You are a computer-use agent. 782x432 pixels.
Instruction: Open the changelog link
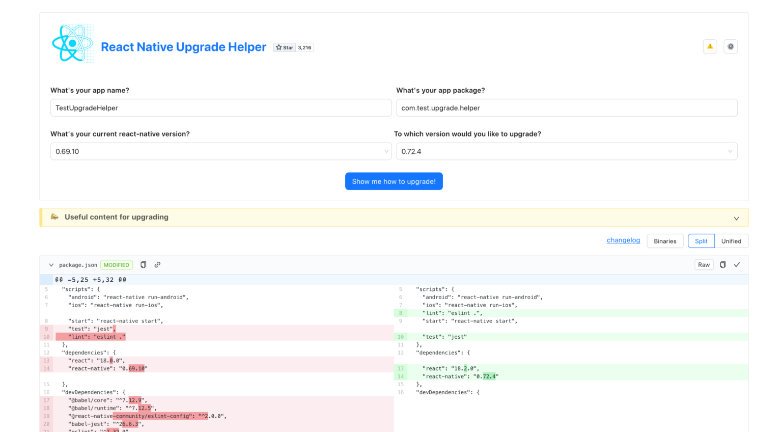click(623, 240)
